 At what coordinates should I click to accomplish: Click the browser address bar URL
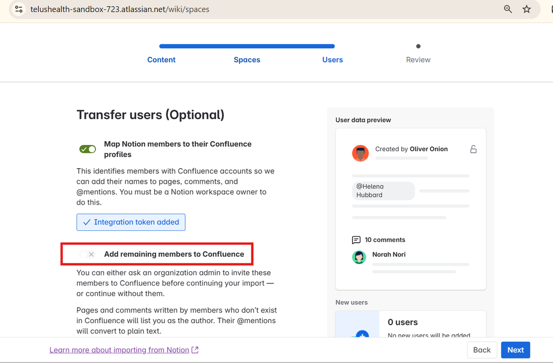click(120, 9)
